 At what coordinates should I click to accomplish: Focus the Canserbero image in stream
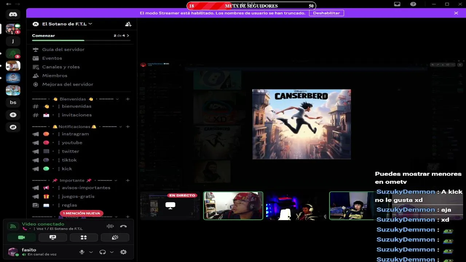coord(302,124)
